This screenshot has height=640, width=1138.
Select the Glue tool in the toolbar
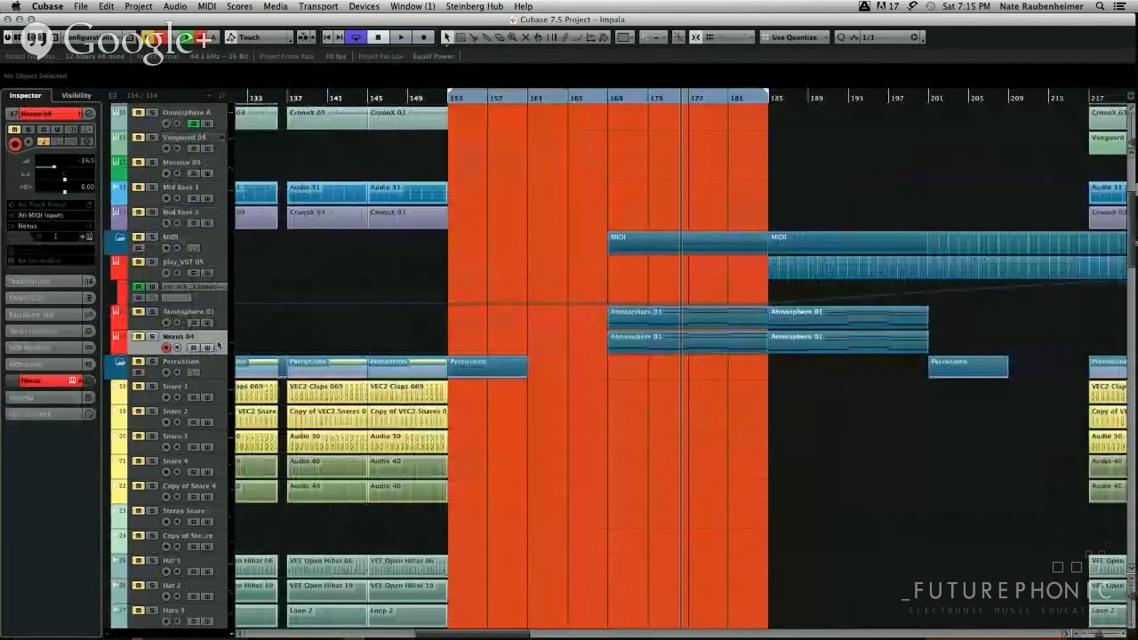[x=486, y=37]
